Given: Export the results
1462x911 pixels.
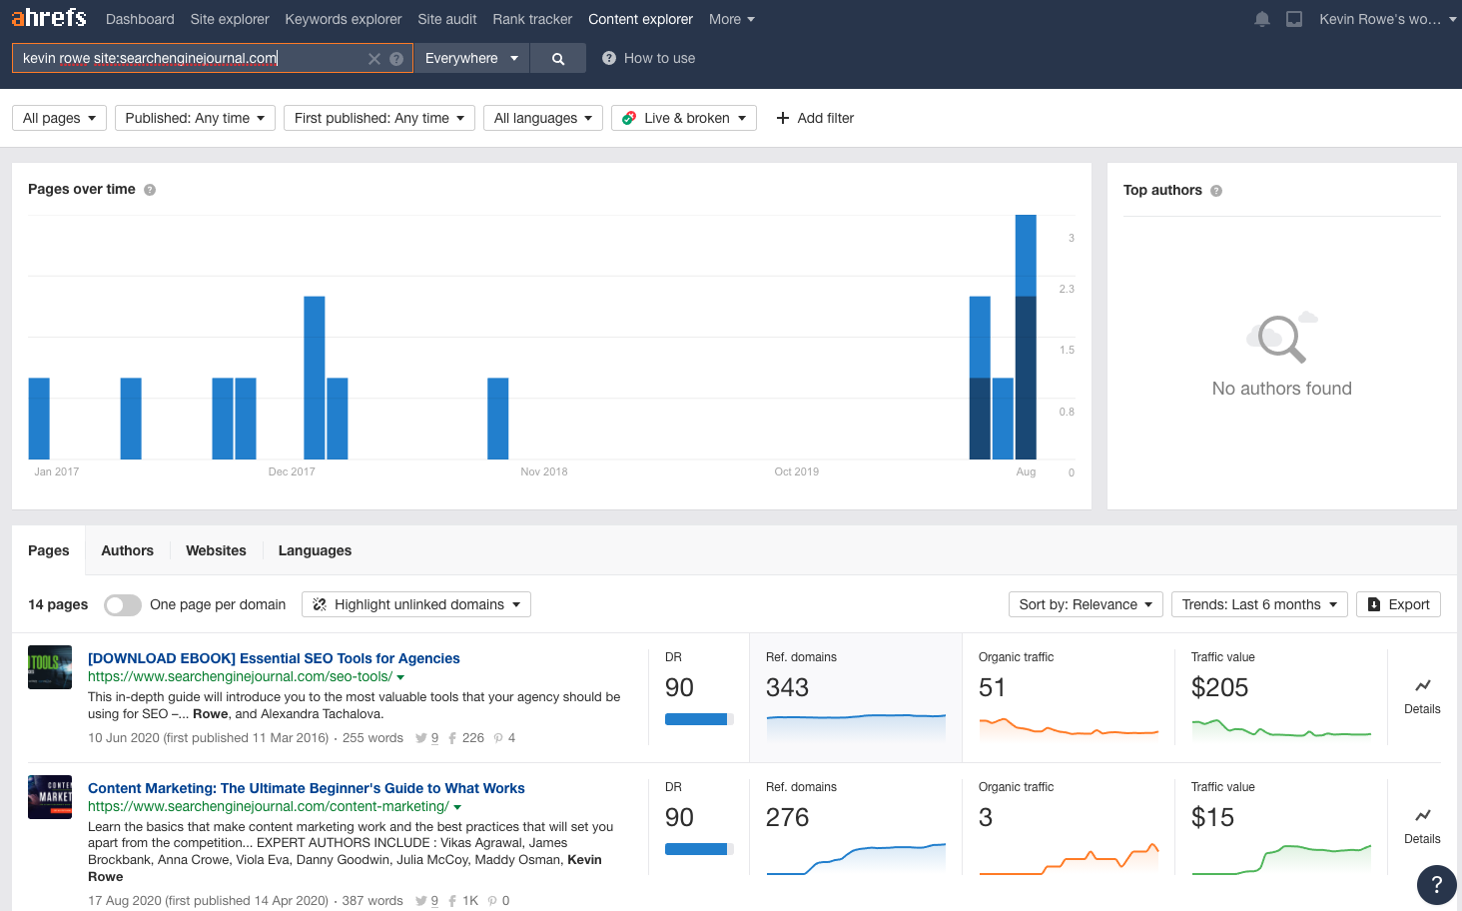Looking at the screenshot, I should 1398,604.
